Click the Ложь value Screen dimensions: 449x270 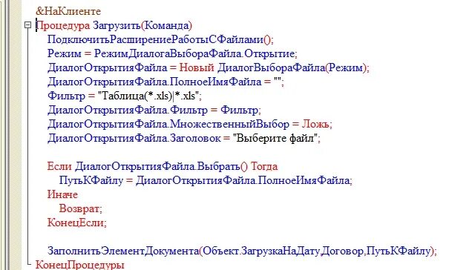[315, 124]
